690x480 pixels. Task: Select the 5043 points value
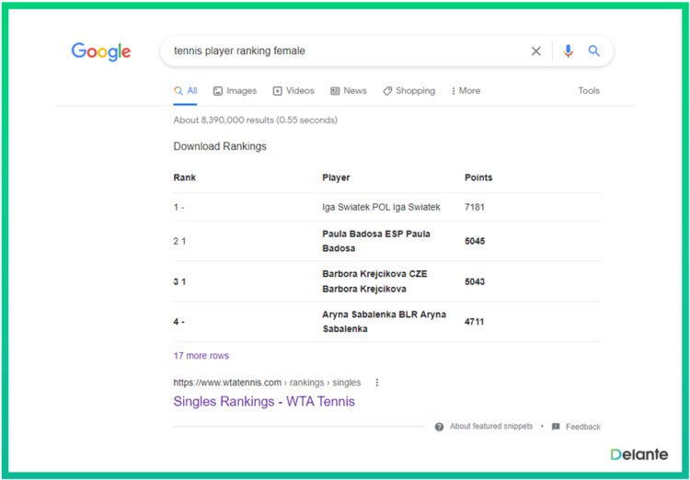point(475,281)
